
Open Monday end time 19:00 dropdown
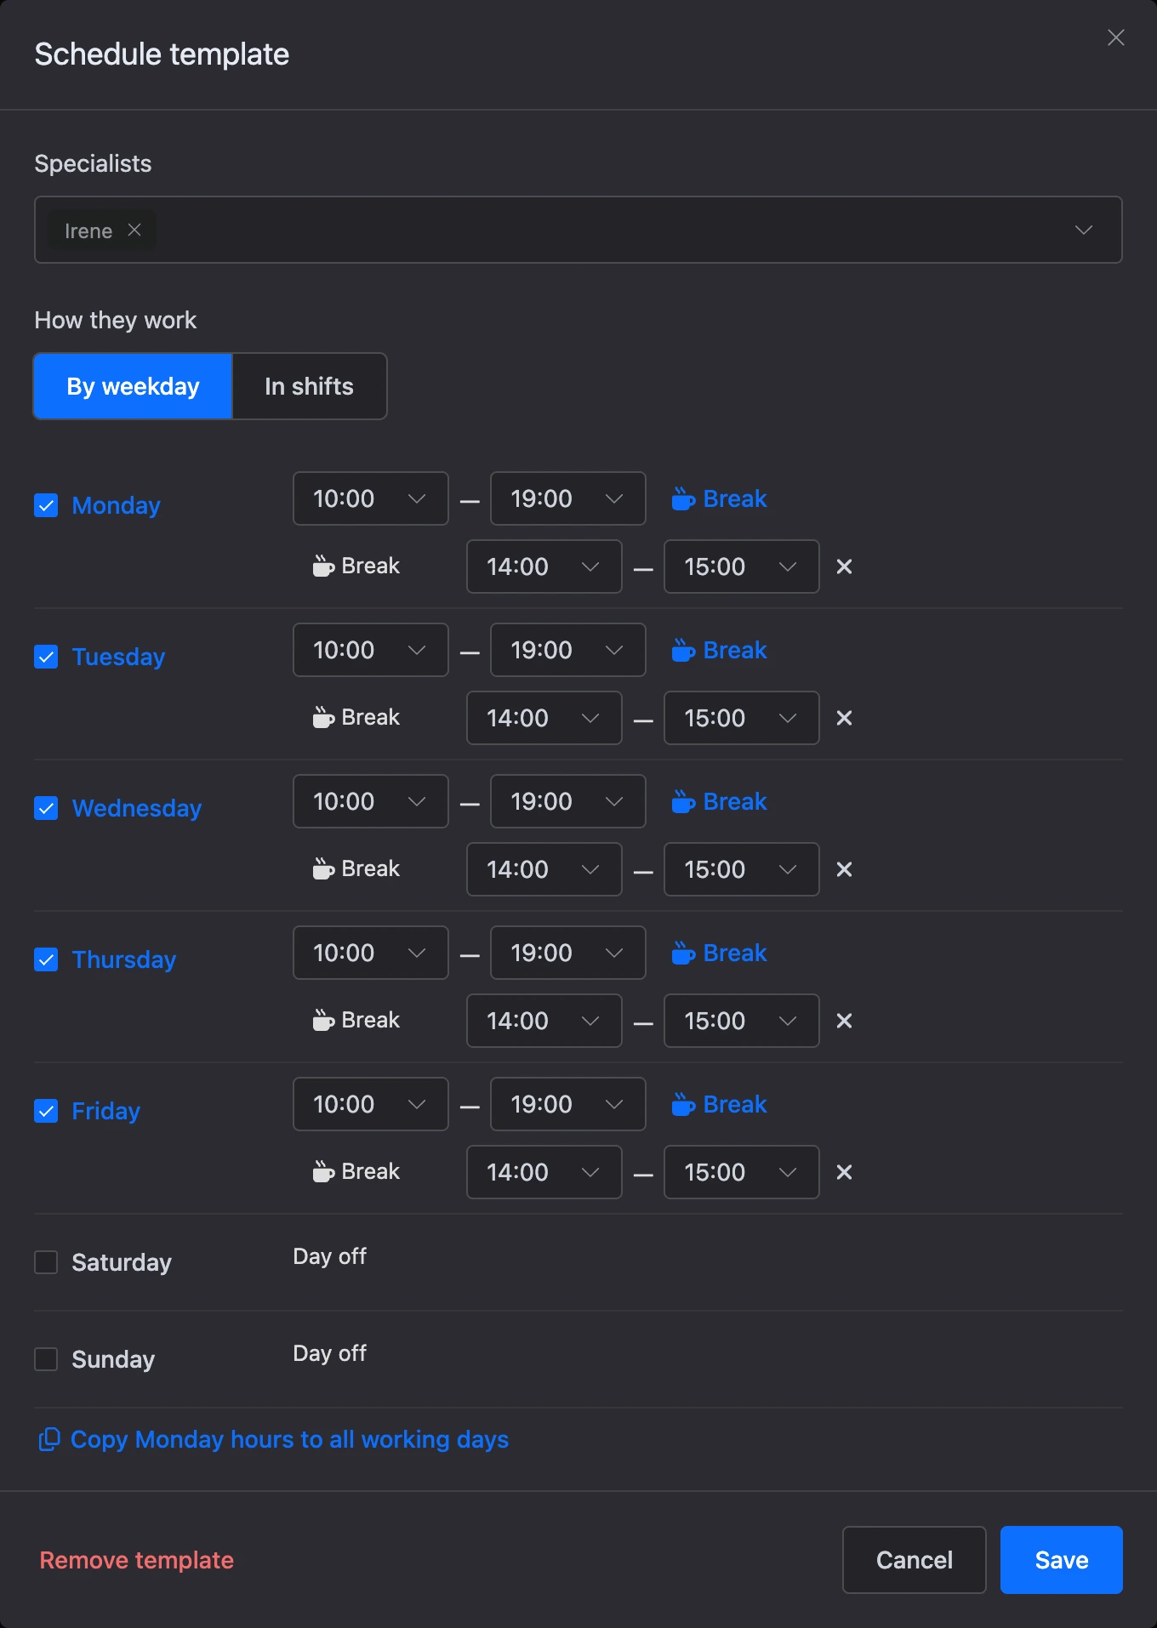coord(568,498)
